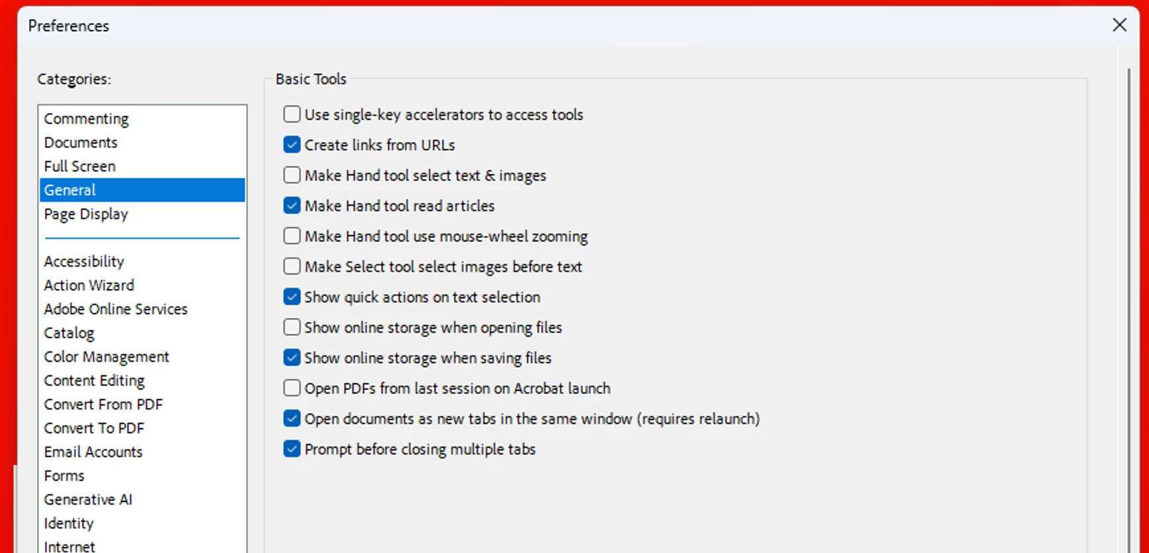Enable Make Hand tool select text & images
The height and width of the screenshot is (553, 1149).
tap(292, 175)
